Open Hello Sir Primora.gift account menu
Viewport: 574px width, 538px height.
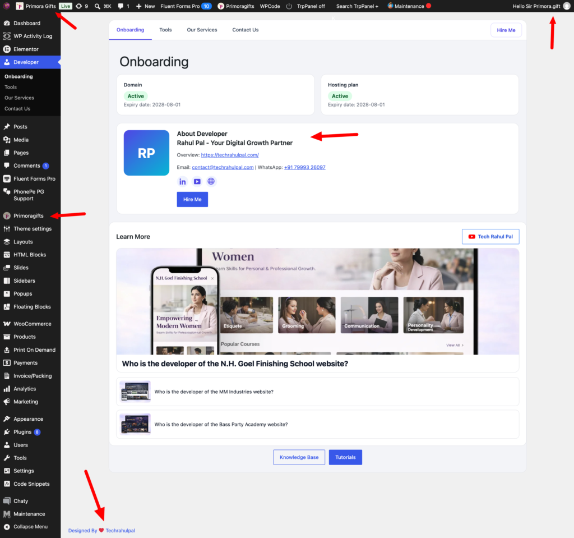[541, 6]
